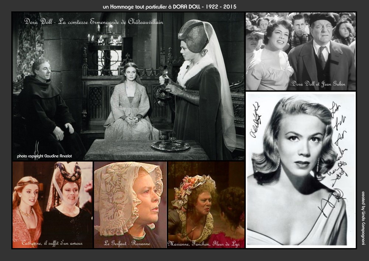Select the 'created by Linda Compagnoni' credit

pos(363,218)
